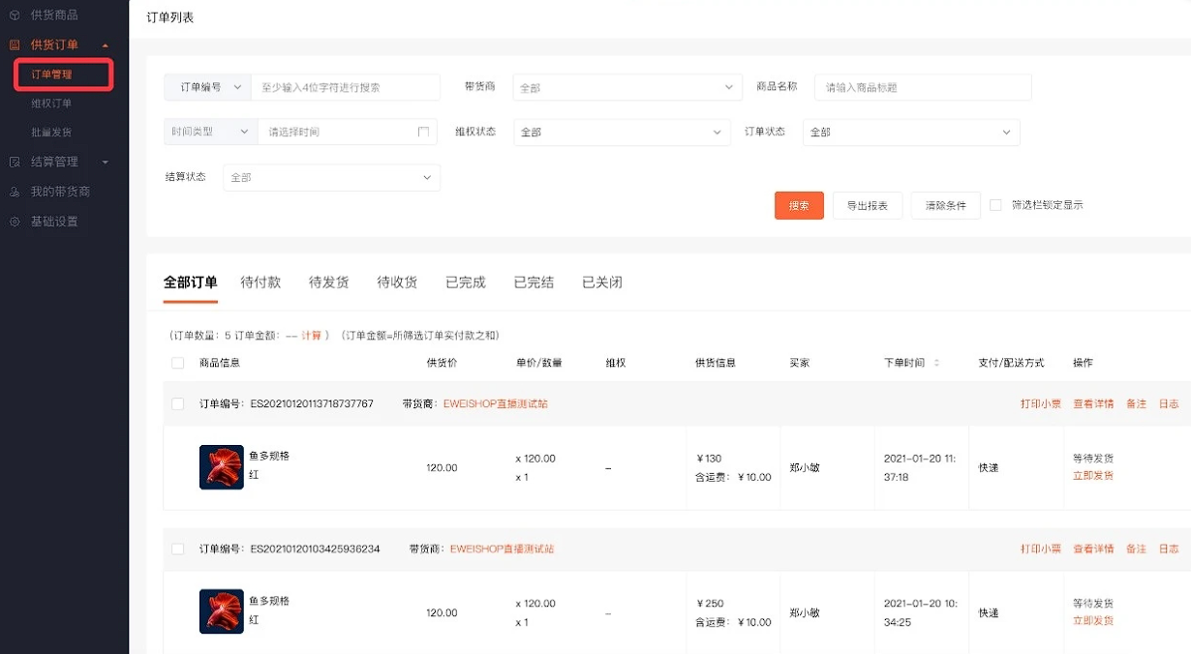Open the calendar icon in time field
This screenshot has width=1191, height=654.
point(423,132)
